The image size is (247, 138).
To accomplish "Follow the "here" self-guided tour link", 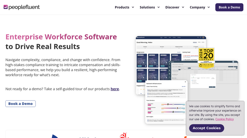I will pos(115,89).
